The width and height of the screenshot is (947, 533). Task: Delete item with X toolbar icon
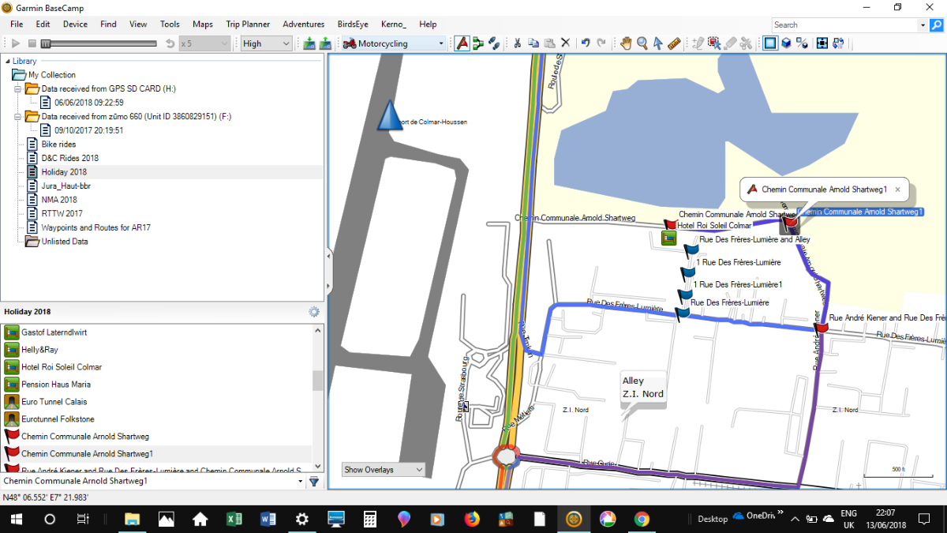566,43
